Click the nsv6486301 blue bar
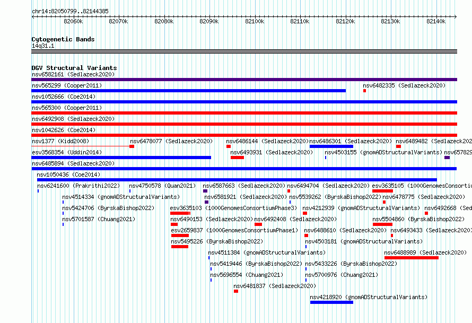This screenshot has height=323, width=472. pos(331,146)
